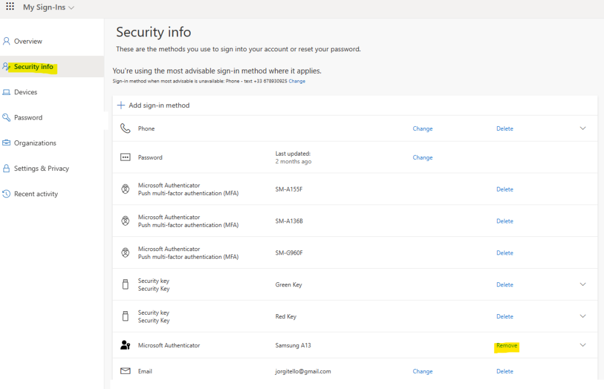The width and height of the screenshot is (604, 389).
Task: Click the Password method dots icon
Action: pos(125,157)
